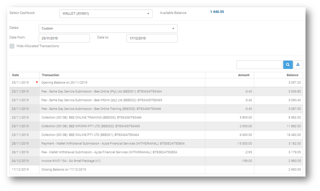
Task: Click the amount -199.00
Action: [x=246, y=161]
